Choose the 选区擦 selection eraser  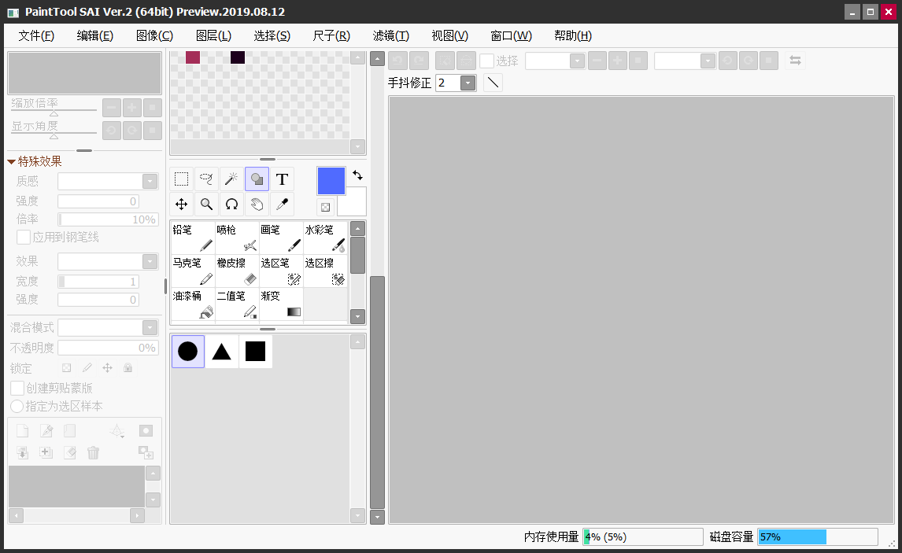pos(326,271)
